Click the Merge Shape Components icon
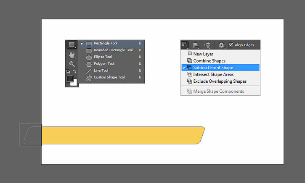 [189, 91]
